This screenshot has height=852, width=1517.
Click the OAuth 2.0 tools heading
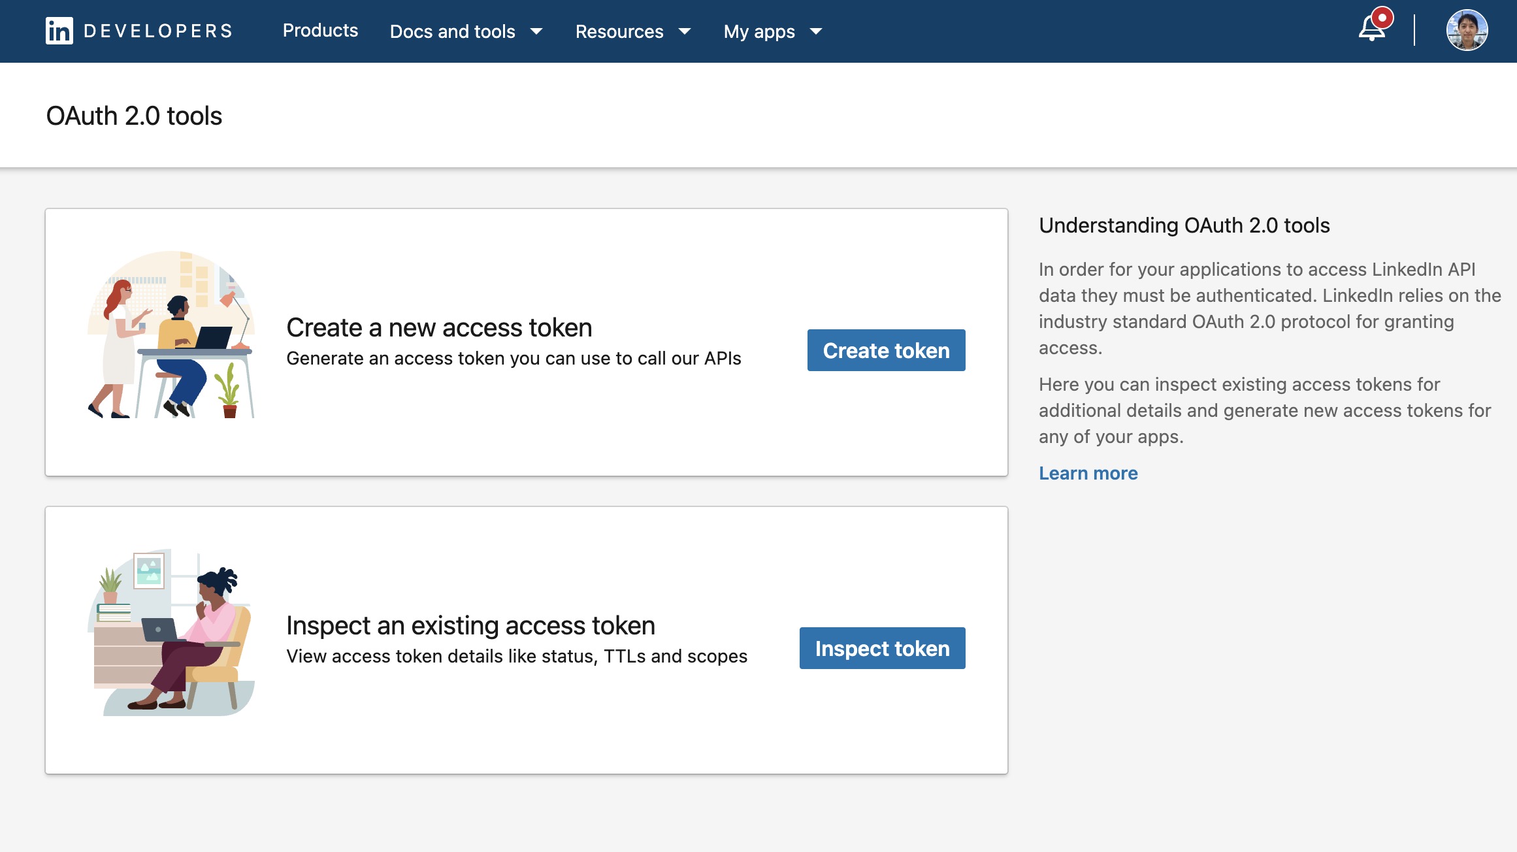click(x=134, y=115)
